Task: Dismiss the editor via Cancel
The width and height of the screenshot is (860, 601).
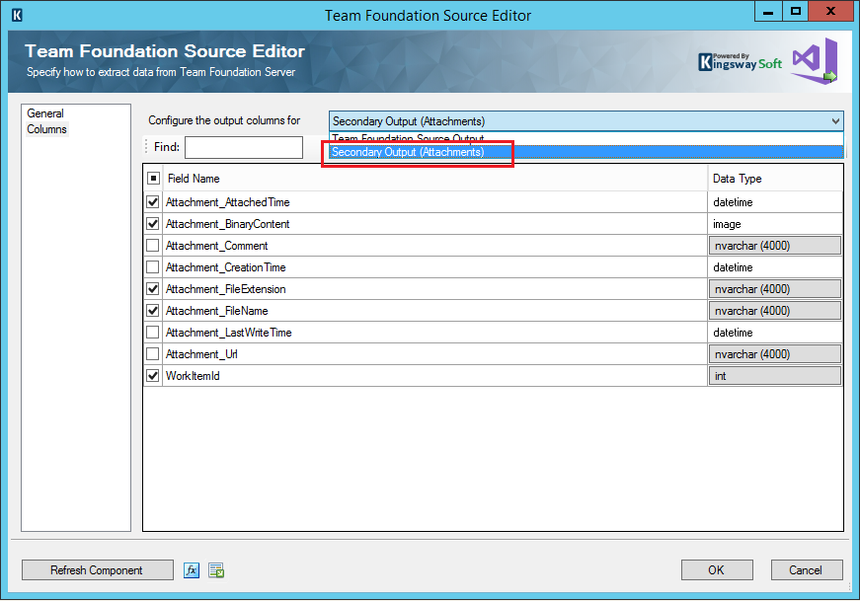Action: coord(807,569)
